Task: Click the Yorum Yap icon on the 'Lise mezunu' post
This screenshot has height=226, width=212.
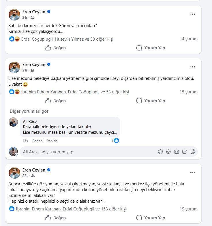Action: pyautogui.click(x=139, y=101)
